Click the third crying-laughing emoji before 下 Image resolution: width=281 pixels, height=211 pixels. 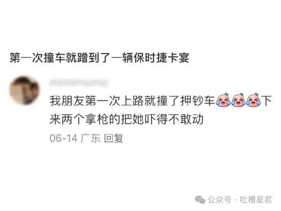click(x=253, y=100)
